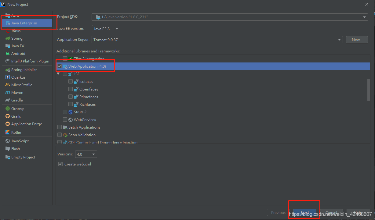This screenshot has height=220, width=375.
Task: Click the WebServices globe icon
Action: point(71,120)
